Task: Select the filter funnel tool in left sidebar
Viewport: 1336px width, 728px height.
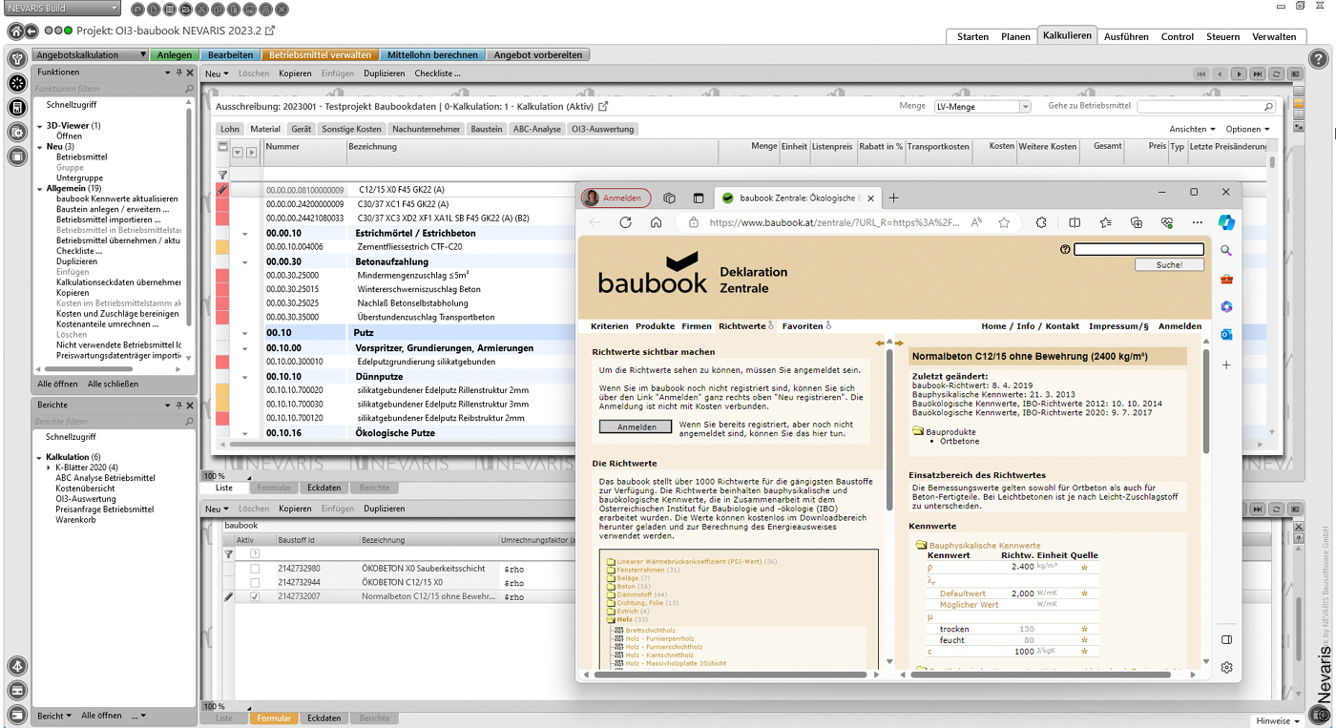Action: tap(16, 58)
